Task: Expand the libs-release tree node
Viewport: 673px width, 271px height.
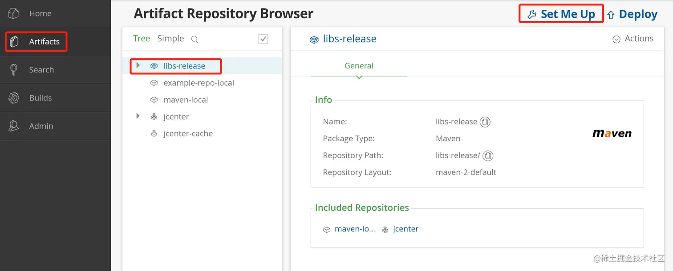Action: tap(138, 65)
